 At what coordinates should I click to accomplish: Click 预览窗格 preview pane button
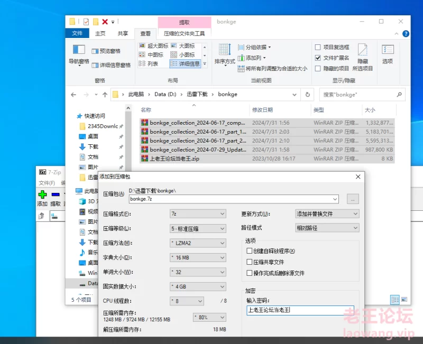tap(106, 51)
